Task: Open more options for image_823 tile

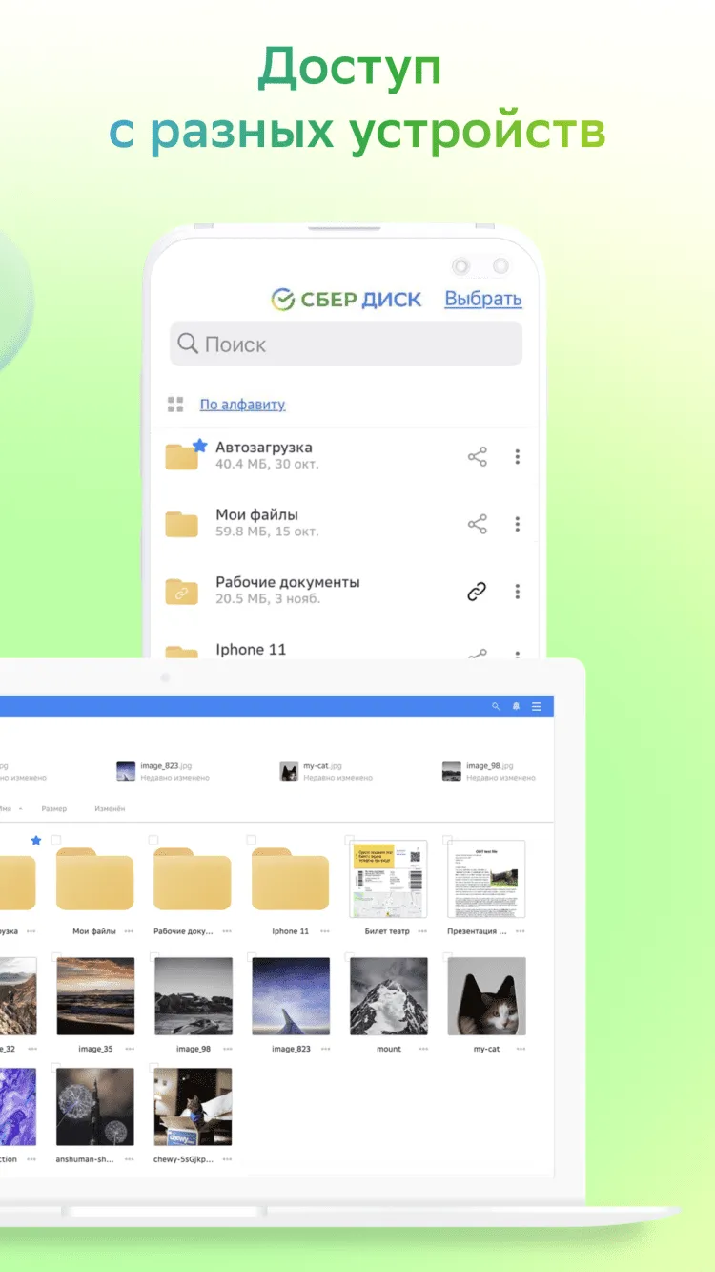Action: (x=325, y=1049)
